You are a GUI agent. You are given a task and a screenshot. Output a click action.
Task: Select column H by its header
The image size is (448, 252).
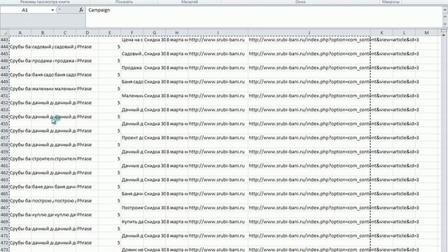pyautogui.click(x=177, y=33)
